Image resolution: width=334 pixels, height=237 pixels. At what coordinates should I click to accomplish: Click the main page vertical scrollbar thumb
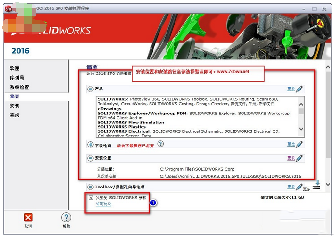pos(328,115)
